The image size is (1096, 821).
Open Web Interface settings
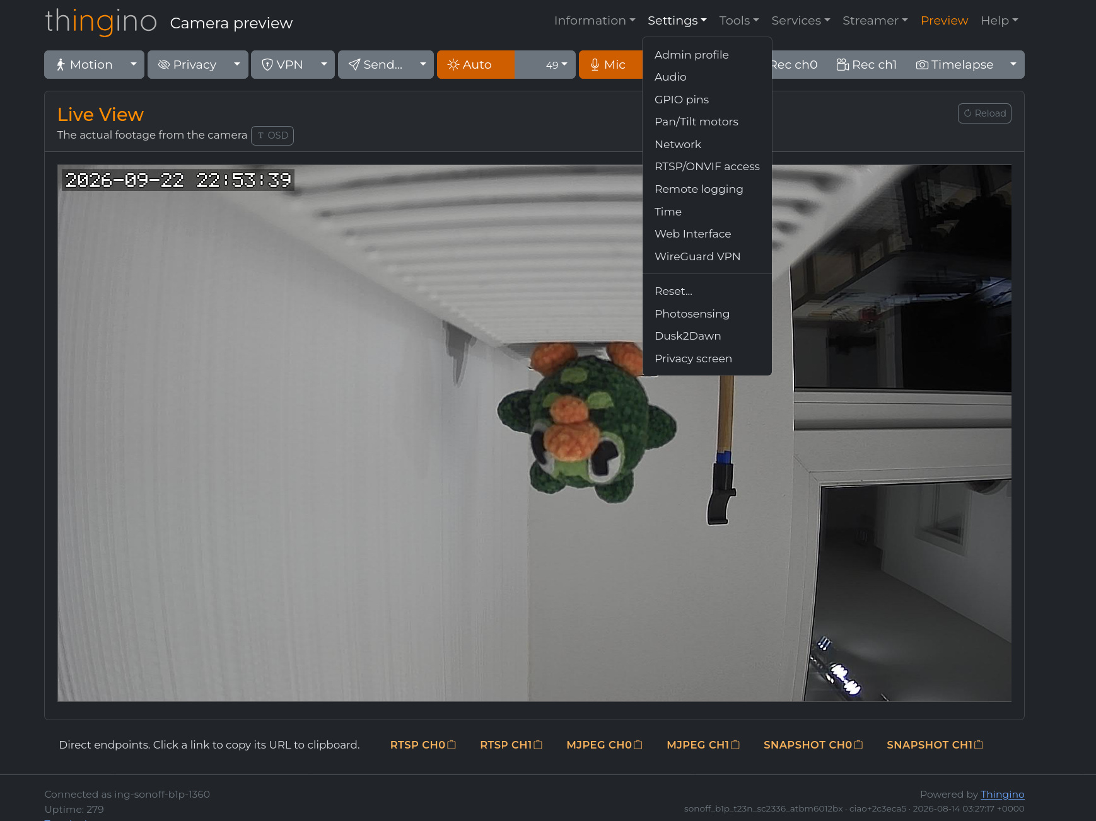(707, 234)
